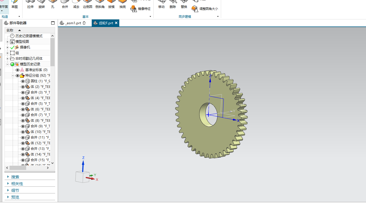
Task: Switch to the _asm1.prt tab
Action: pyautogui.click(x=73, y=23)
